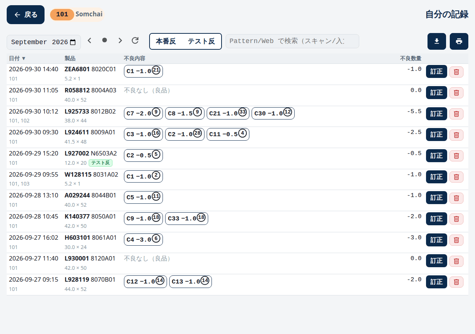The height and width of the screenshot is (334, 475).
Task: Download the records with download icon
Action: coord(437,41)
